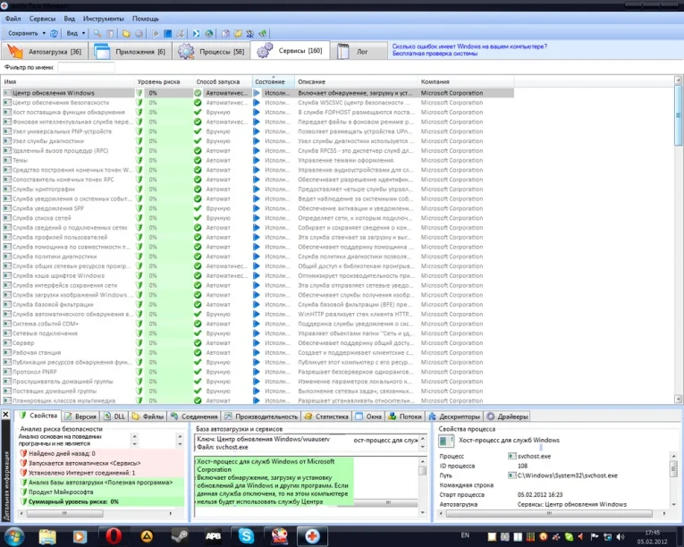The height and width of the screenshot is (547, 684).
Task: Open the Инструменты menu
Action: tap(104, 18)
